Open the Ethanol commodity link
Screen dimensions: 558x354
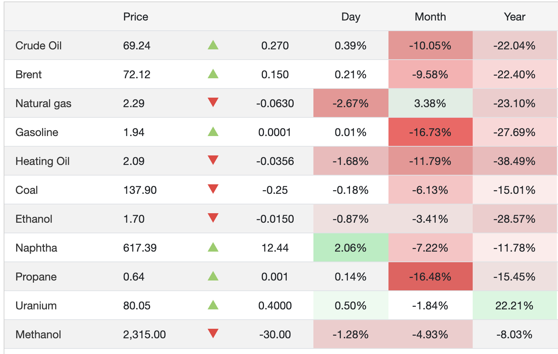point(34,219)
